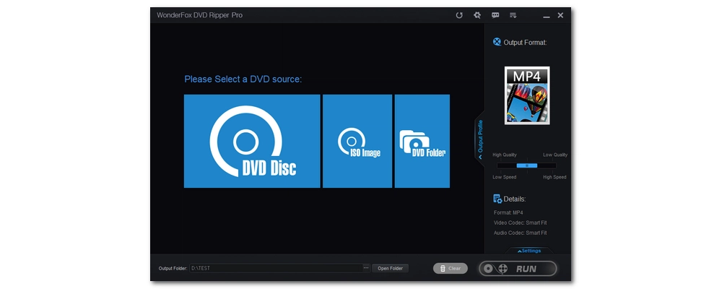Select the DVD Disc source tile
Image resolution: width=722 pixels, height=289 pixels.
pyautogui.click(x=252, y=141)
